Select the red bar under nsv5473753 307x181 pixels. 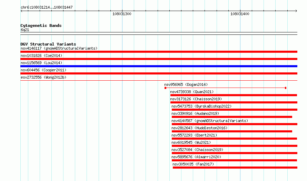(x=235, y=110)
